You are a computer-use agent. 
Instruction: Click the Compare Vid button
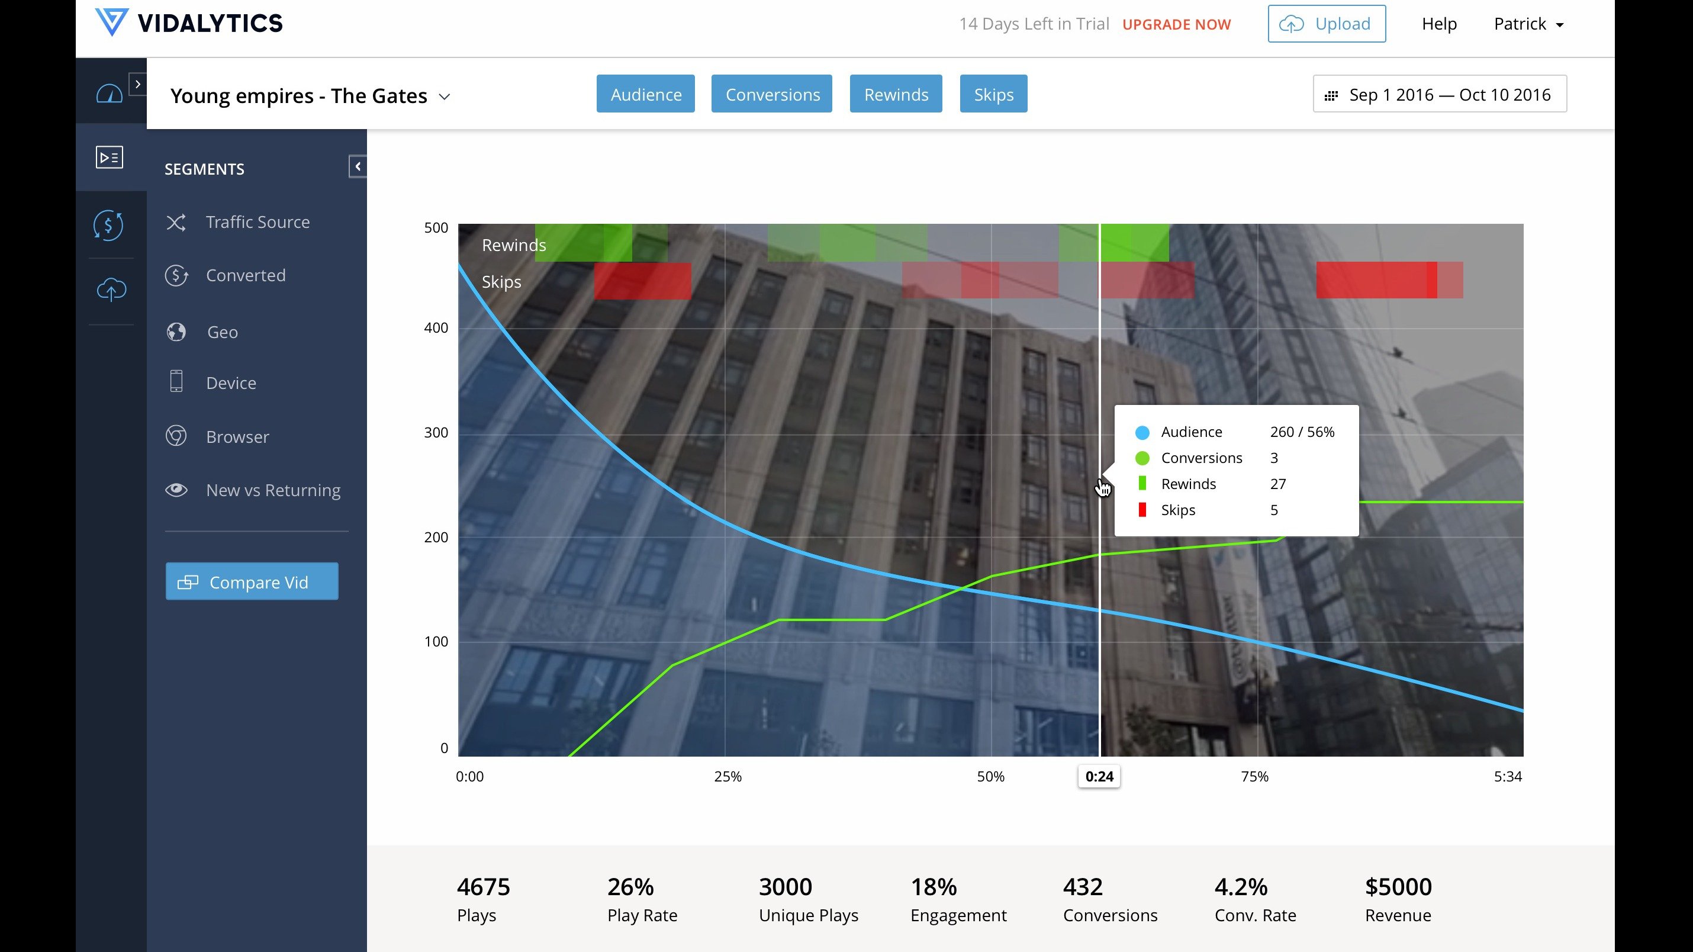tap(252, 581)
